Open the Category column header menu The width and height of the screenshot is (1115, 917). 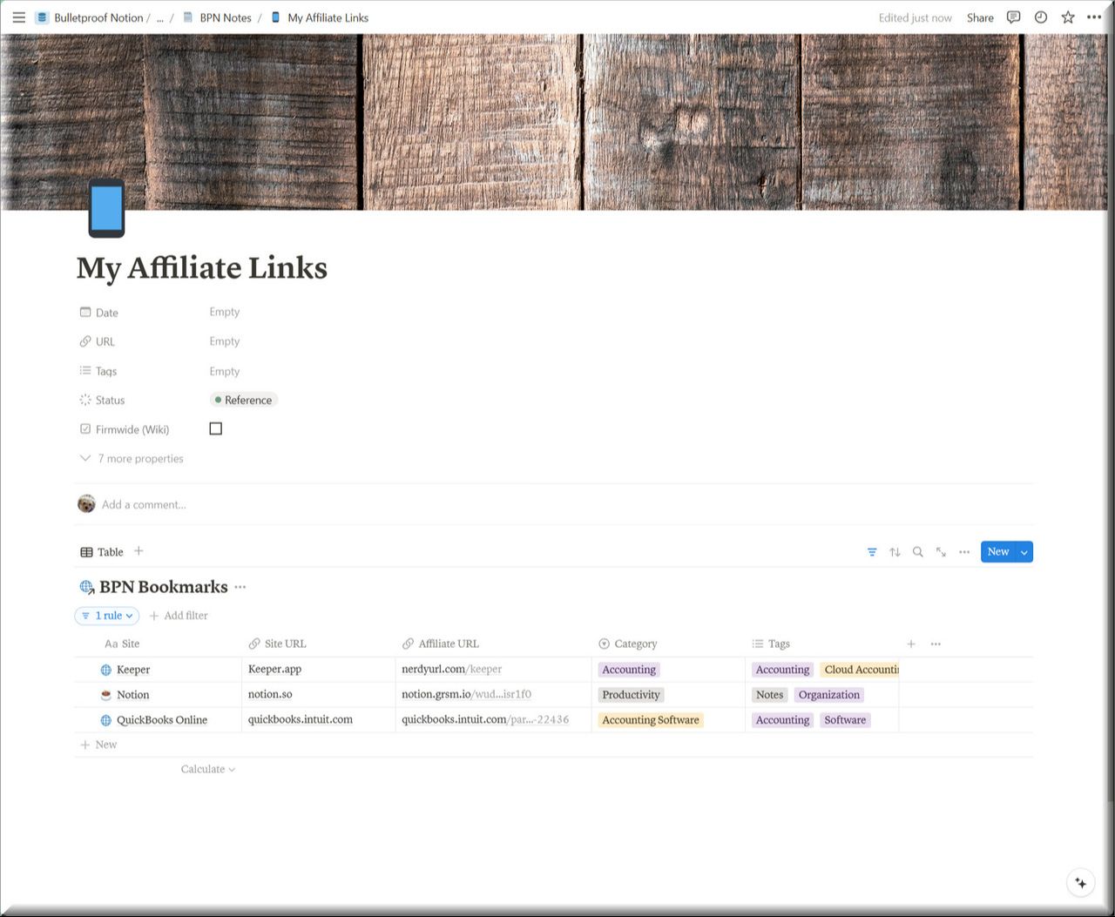628,644
